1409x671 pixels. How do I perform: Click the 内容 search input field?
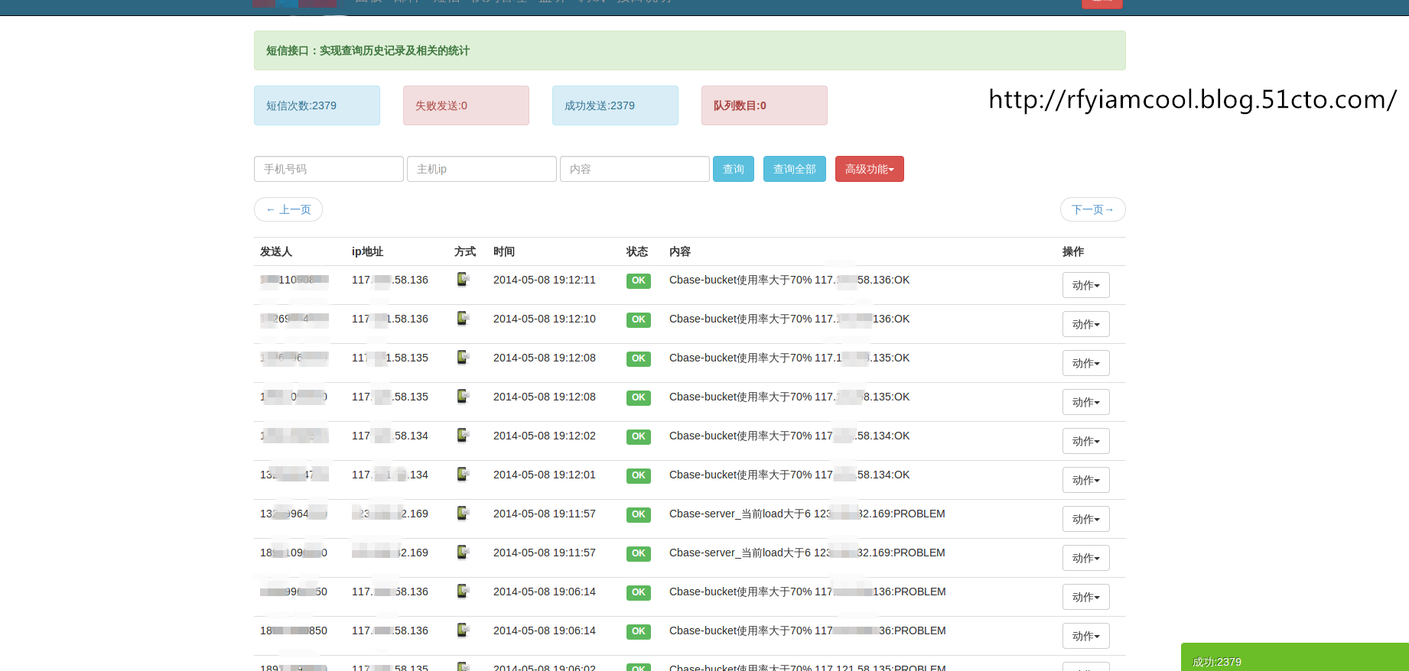coord(634,169)
